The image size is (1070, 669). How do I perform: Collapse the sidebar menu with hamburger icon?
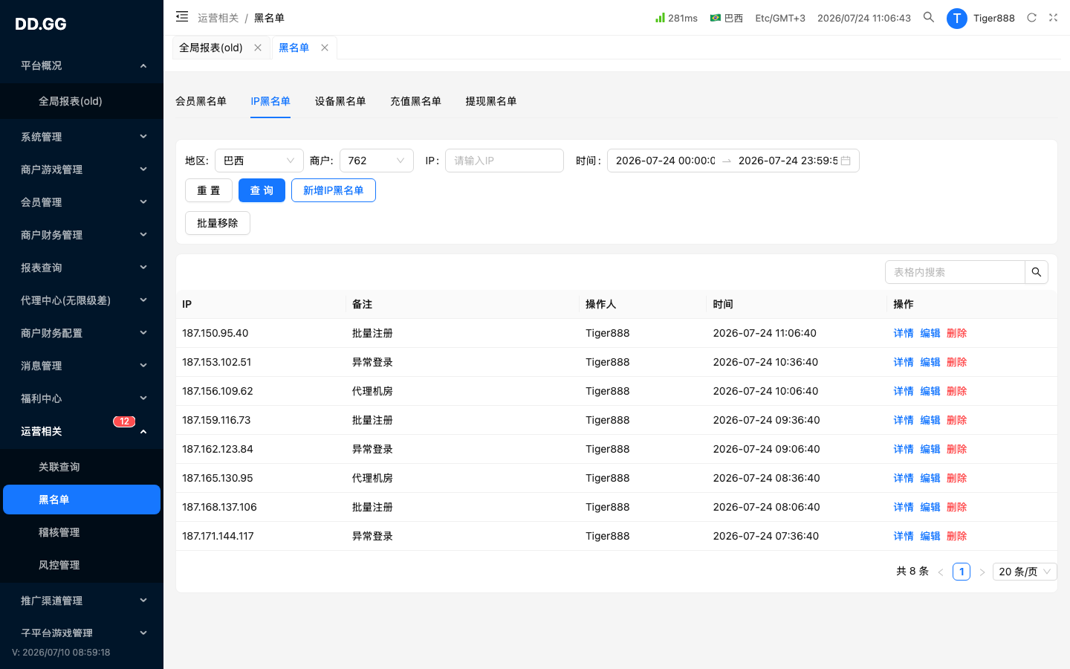[x=182, y=16]
